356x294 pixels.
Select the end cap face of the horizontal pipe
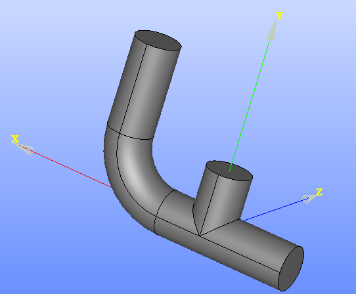(x=291, y=269)
